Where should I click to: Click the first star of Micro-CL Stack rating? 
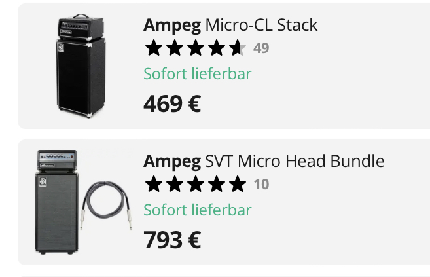click(154, 48)
